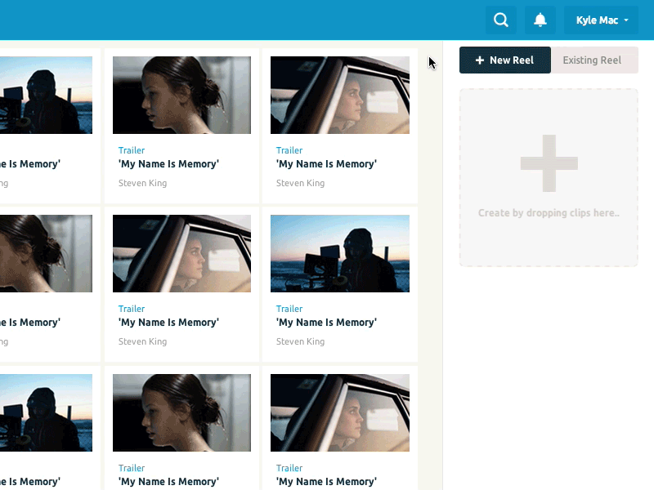Check notifications by clicking the bell
Screen dimensions: 654x490
click(540, 20)
